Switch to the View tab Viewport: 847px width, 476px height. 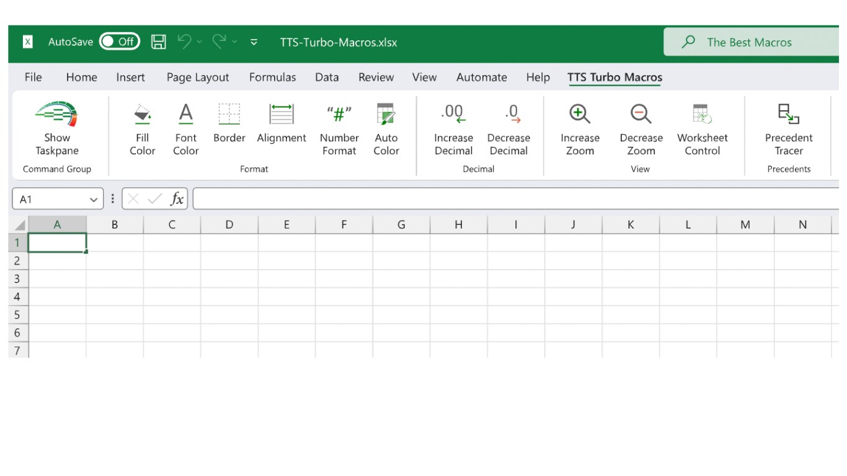click(425, 77)
